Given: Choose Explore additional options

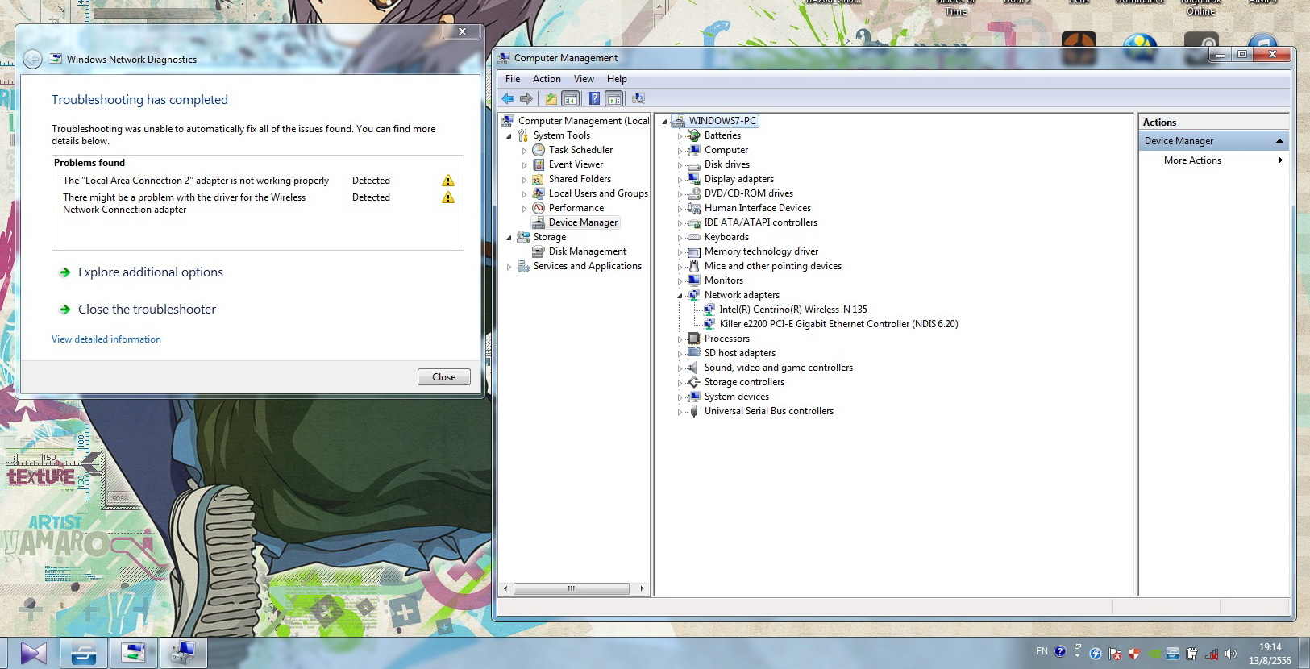Looking at the screenshot, I should pos(151,272).
